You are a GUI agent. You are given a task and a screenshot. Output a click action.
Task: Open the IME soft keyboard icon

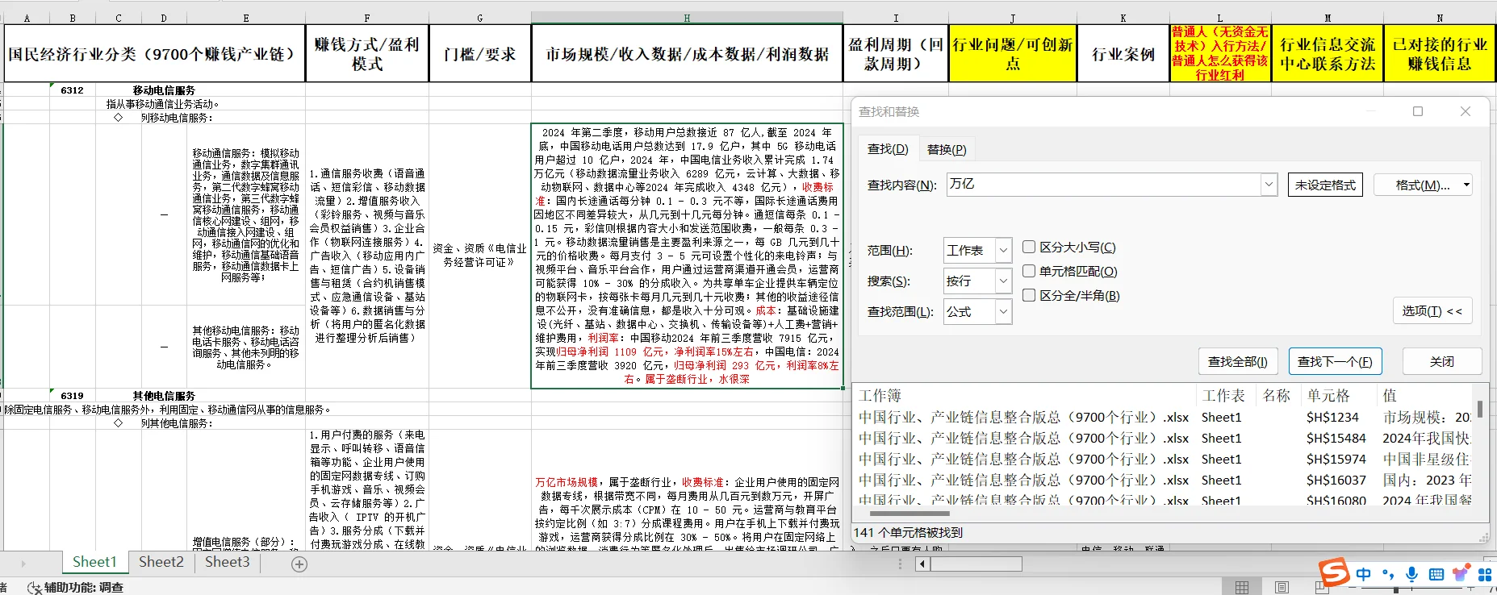(1436, 574)
